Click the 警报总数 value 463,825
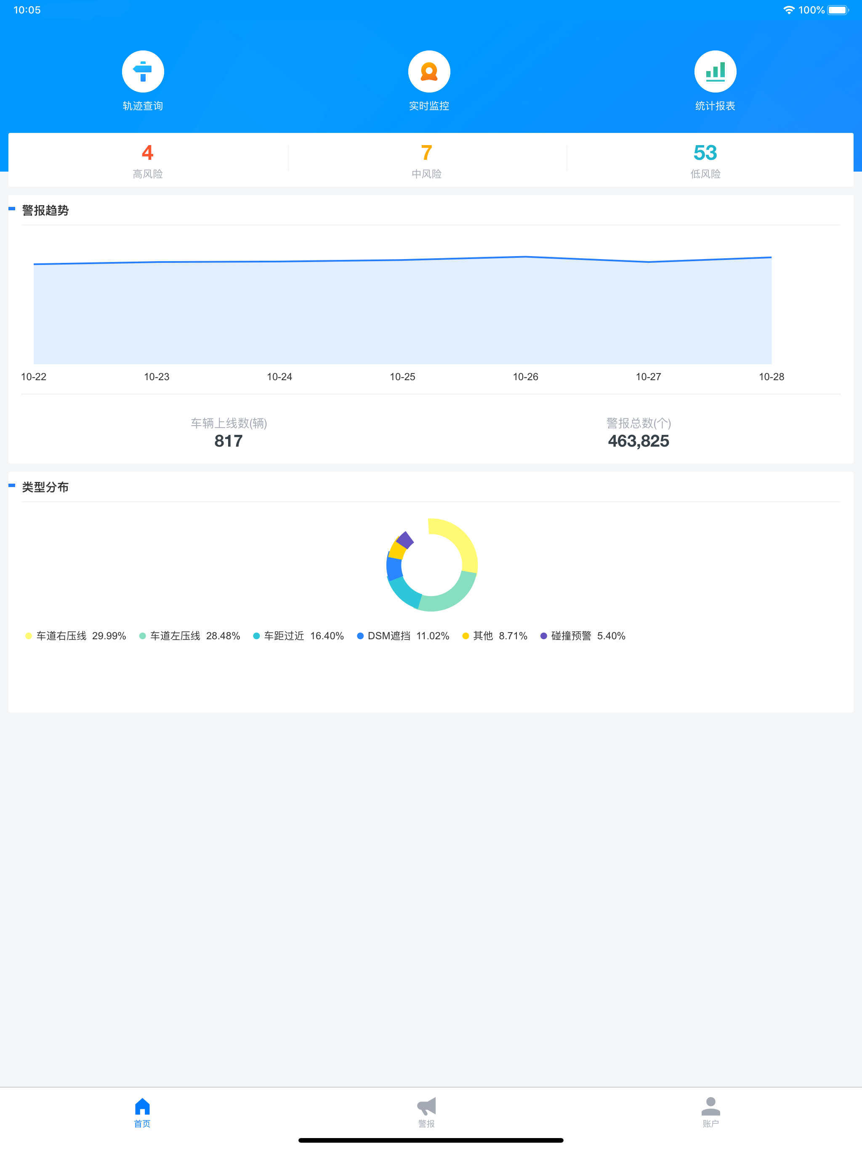Viewport: 862px width, 1149px height. tap(639, 441)
